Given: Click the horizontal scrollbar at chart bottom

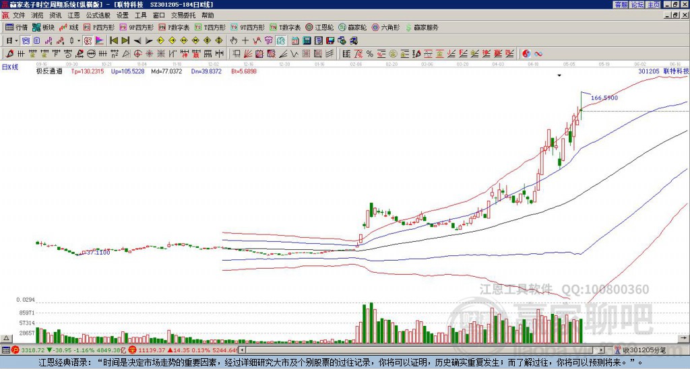Looking at the screenshot, I should [425, 350].
